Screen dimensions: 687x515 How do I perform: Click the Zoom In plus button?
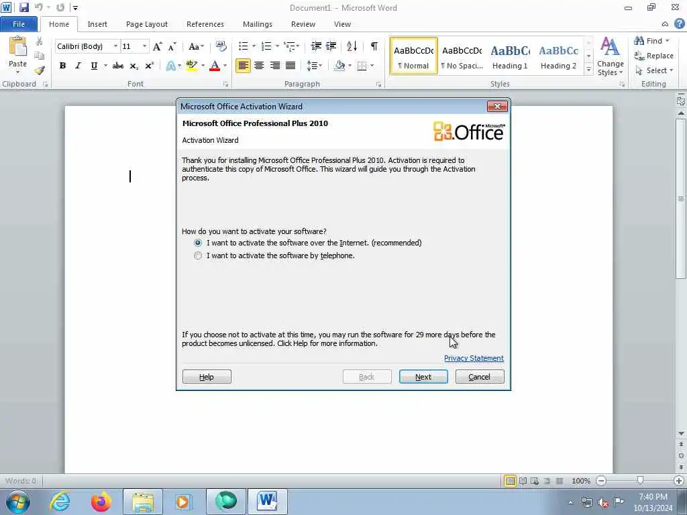tap(679, 481)
